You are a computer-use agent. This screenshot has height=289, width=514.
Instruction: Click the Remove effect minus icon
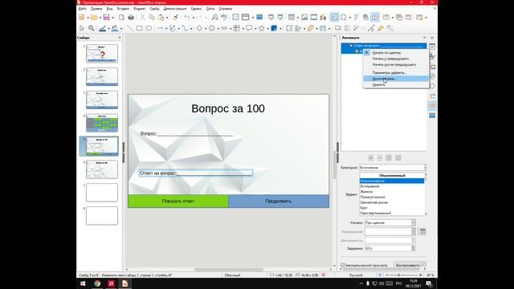pos(380,158)
